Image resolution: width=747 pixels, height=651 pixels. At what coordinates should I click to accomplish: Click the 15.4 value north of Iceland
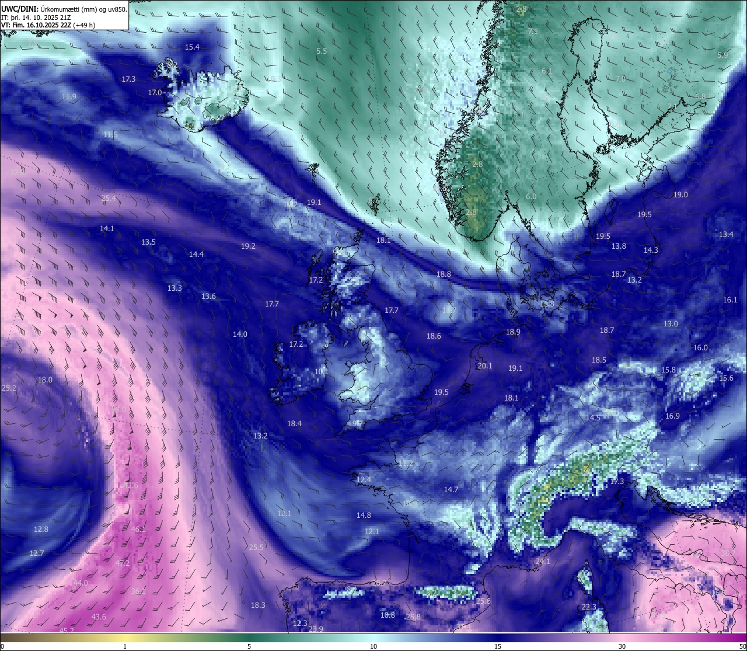(x=192, y=47)
